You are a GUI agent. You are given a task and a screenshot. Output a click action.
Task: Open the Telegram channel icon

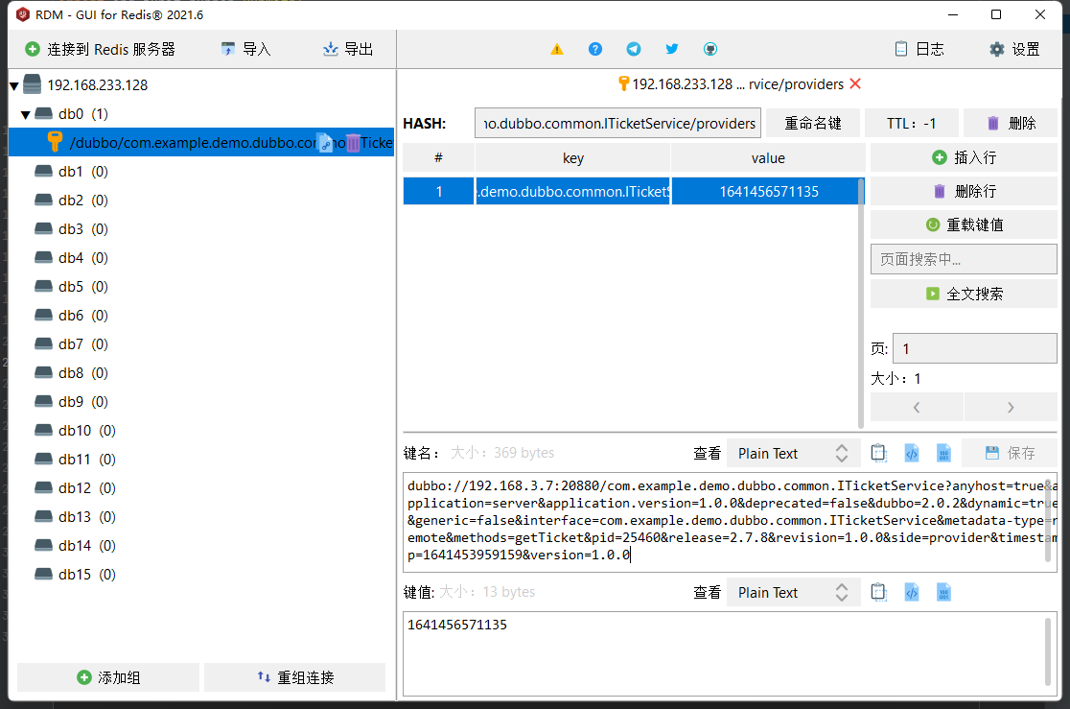(634, 49)
